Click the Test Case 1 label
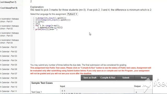 [x=37, y=92]
